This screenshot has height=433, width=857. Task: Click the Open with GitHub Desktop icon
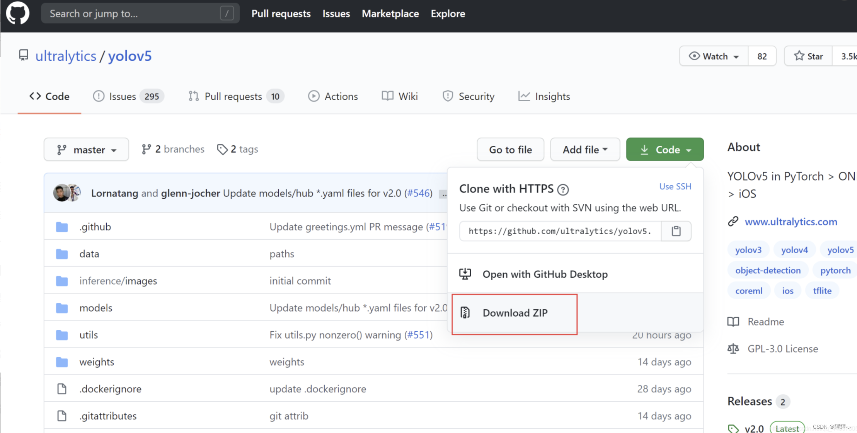465,274
